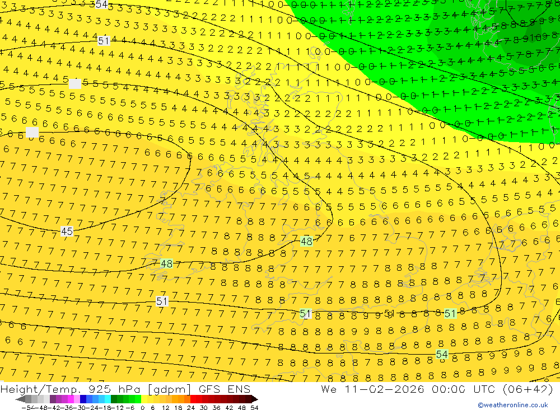The image size is (560, 410).
Task: Click the '42' positive legend value
Action: tap(229, 408)
